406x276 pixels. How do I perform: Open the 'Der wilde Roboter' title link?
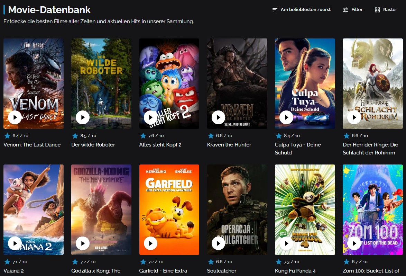click(93, 145)
